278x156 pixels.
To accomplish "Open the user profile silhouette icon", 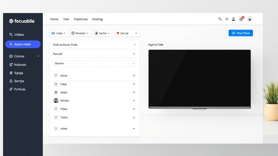I will click(x=233, y=19).
